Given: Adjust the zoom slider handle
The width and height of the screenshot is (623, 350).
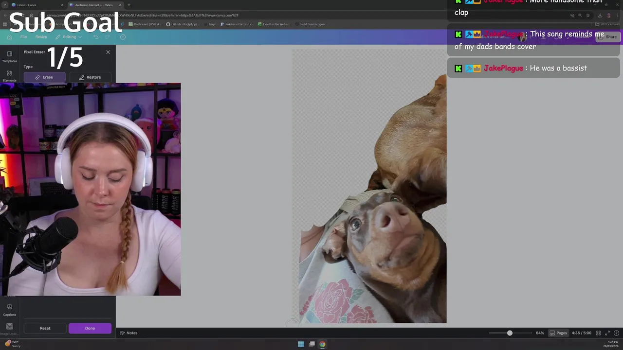Looking at the screenshot, I should (x=510, y=333).
